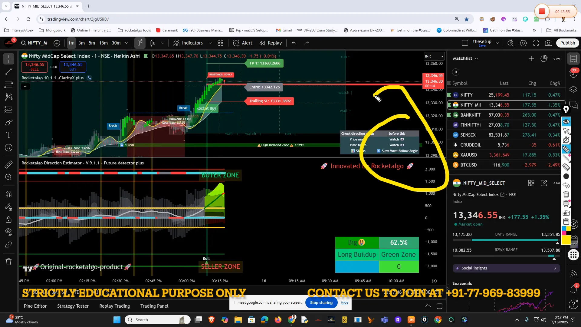This screenshot has width=581, height=327.
Task: Toggle Magnet mode in left toolbar
Action: [9, 194]
